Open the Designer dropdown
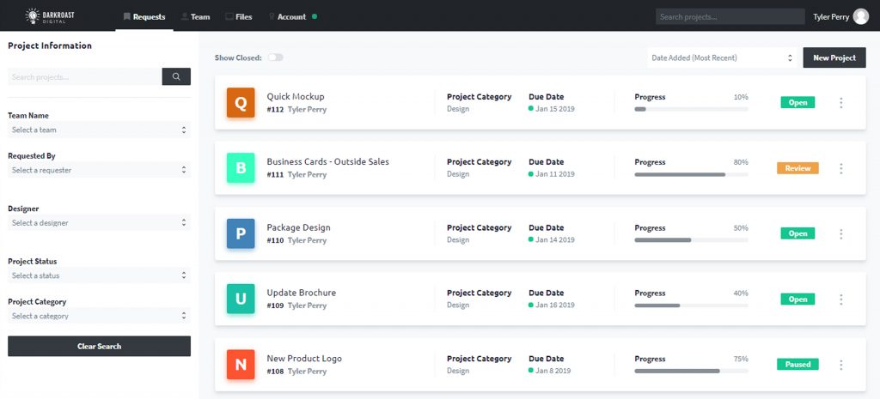Image resolution: width=880 pixels, height=399 pixels. tap(100, 222)
